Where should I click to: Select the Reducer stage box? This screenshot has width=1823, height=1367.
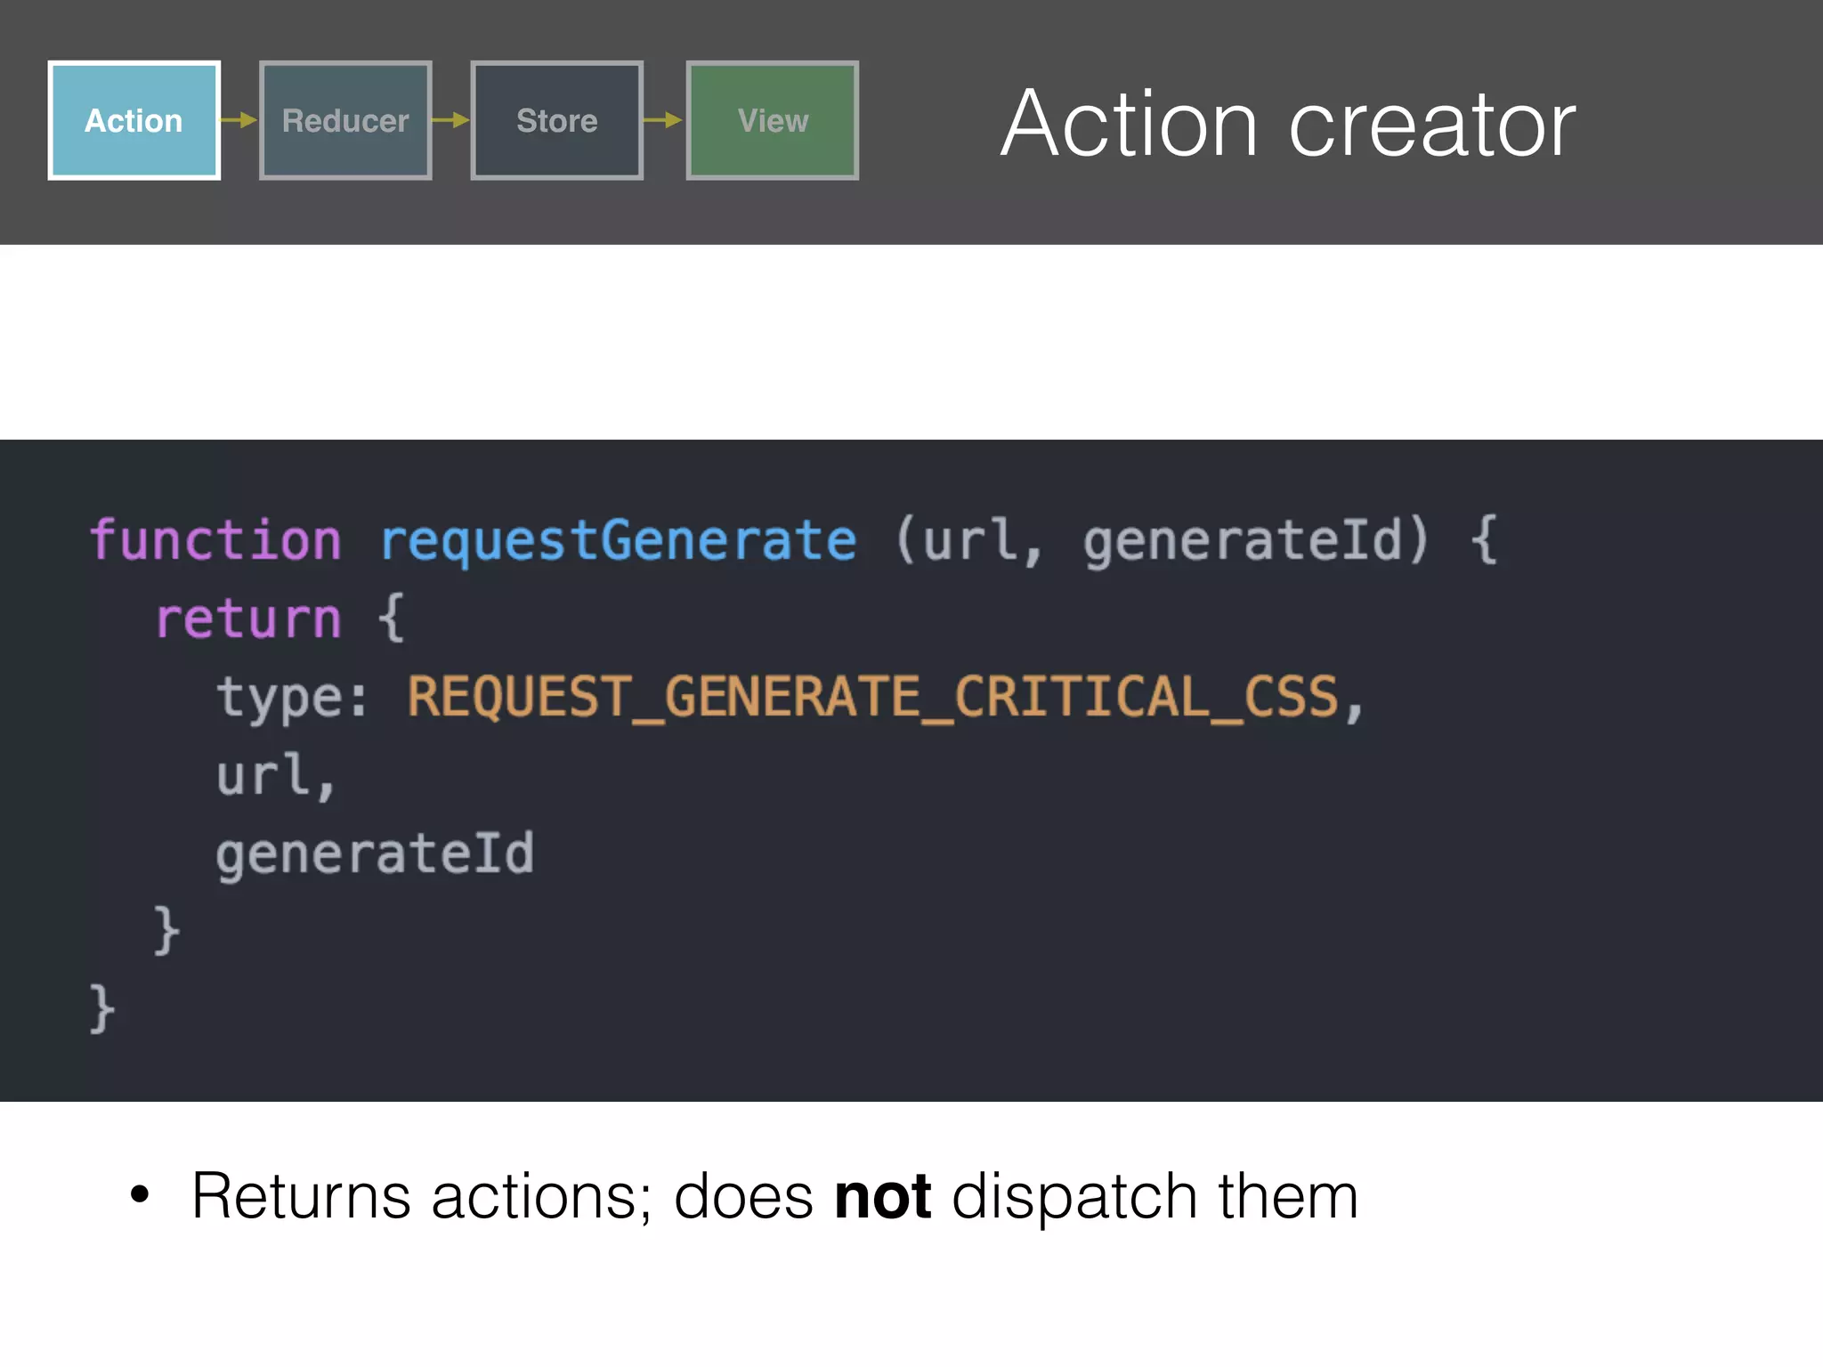[345, 120]
